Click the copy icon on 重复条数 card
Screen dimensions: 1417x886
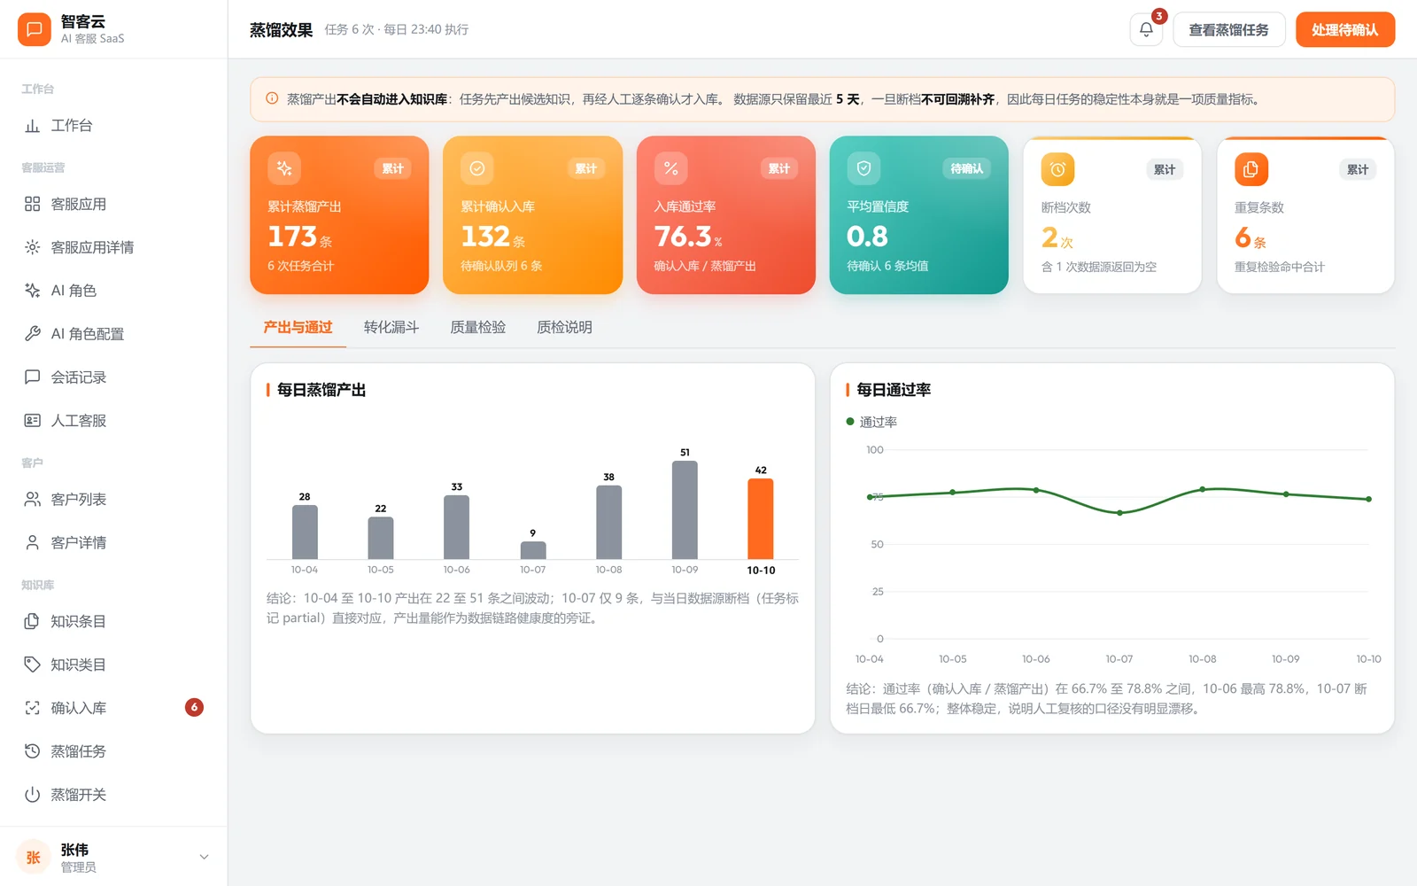pos(1251,169)
